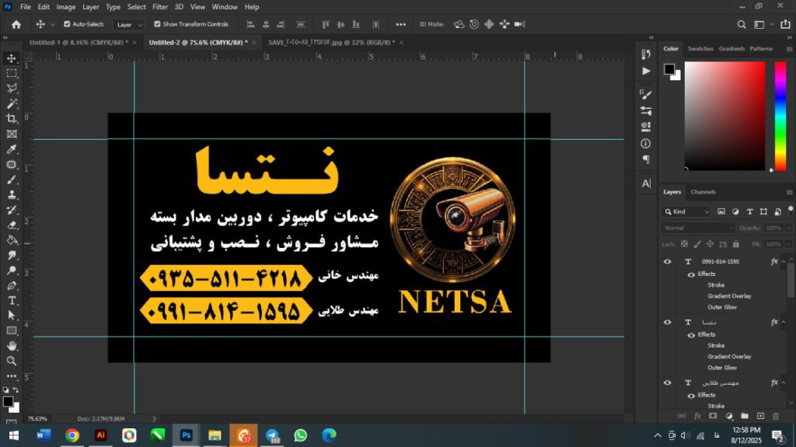Open the Actions play panel icon
This screenshot has height=447, width=796.
click(x=646, y=71)
